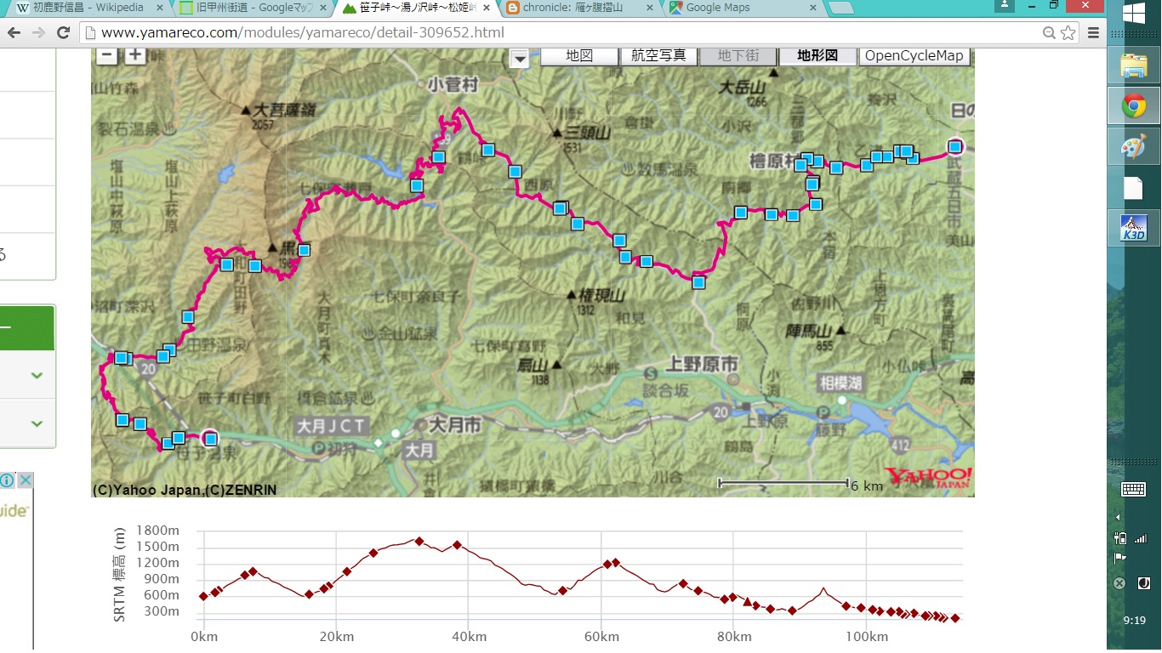
Task: Open a new browser tab
Action: (x=840, y=8)
